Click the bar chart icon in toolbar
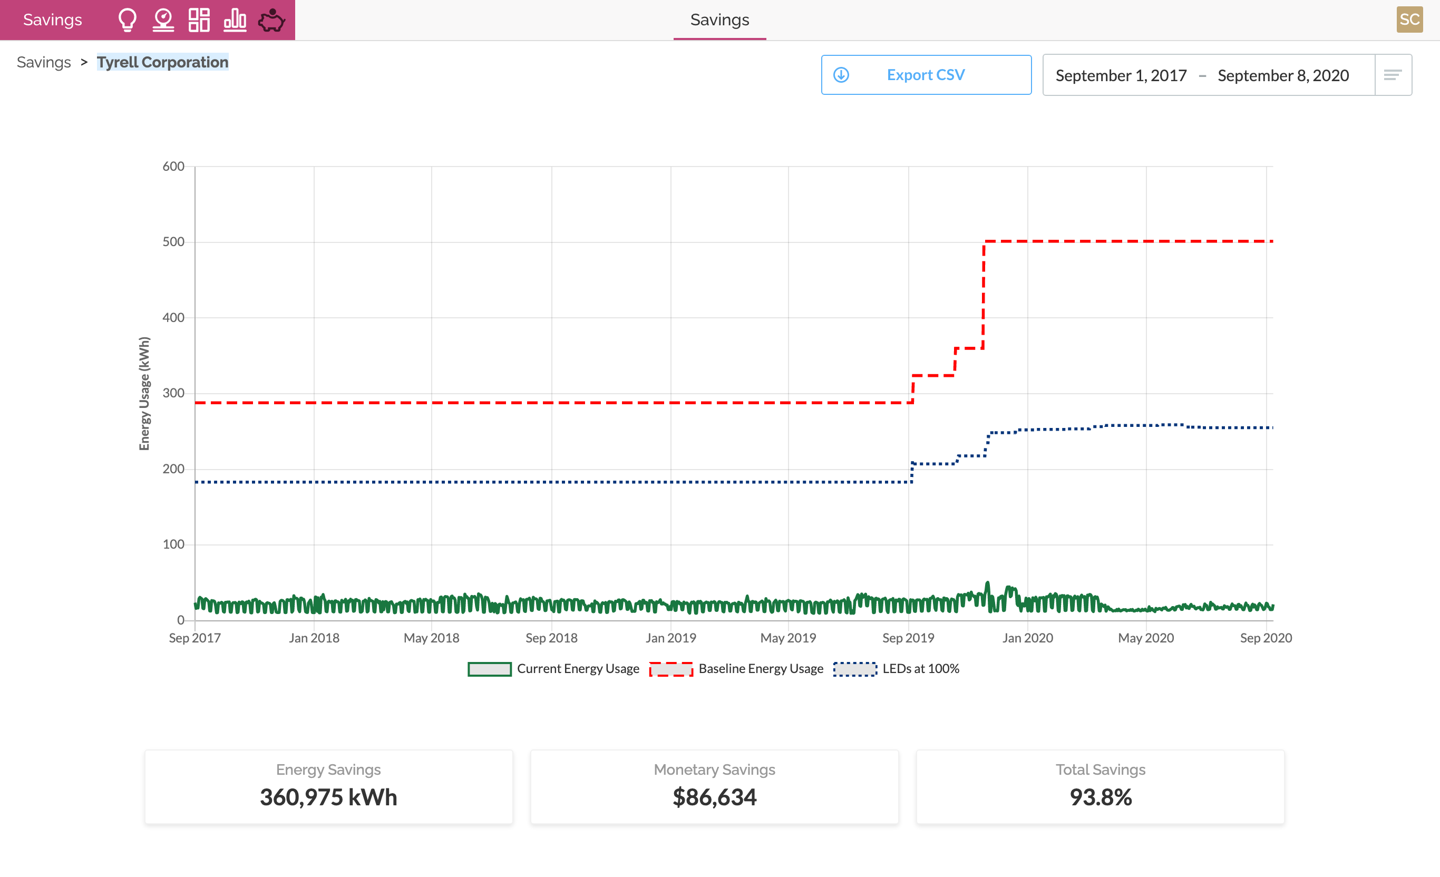Screen dimensions: 1440x877 [235, 18]
